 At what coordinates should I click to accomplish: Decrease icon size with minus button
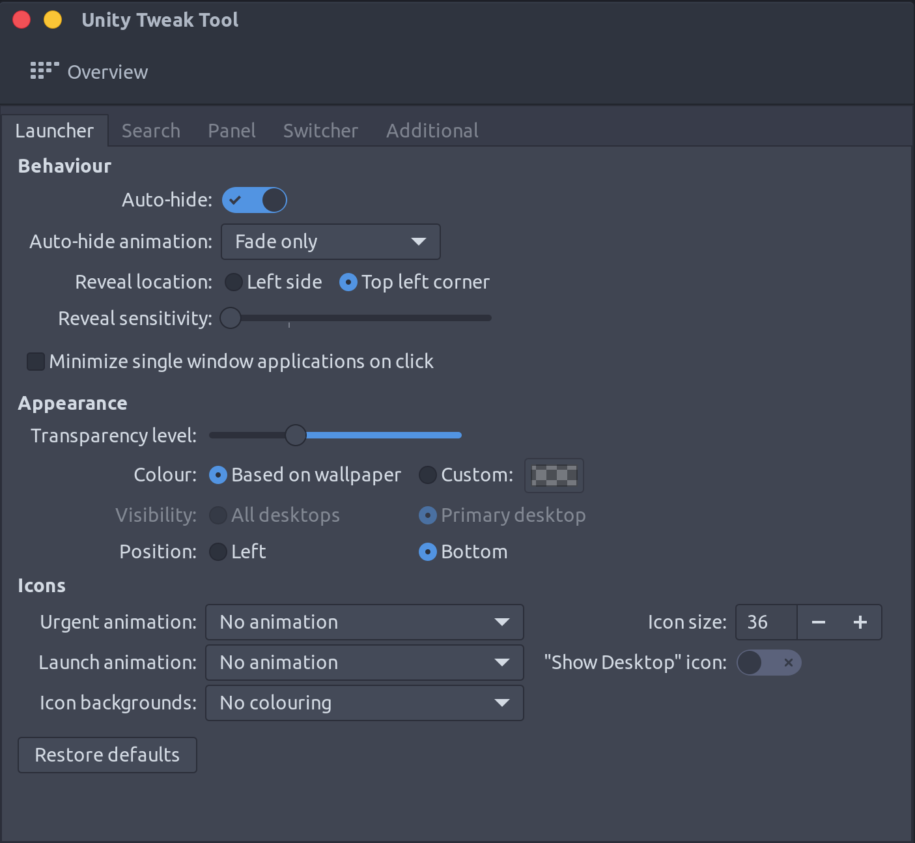coord(819,622)
